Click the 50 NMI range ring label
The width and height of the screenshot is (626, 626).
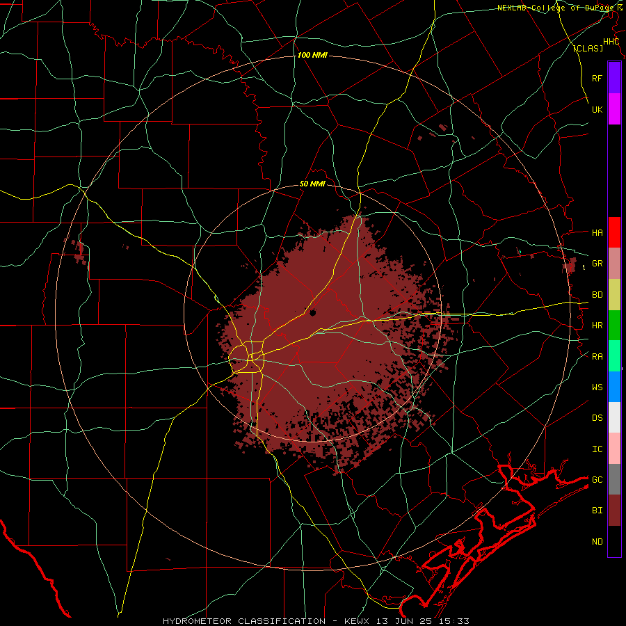point(312,184)
